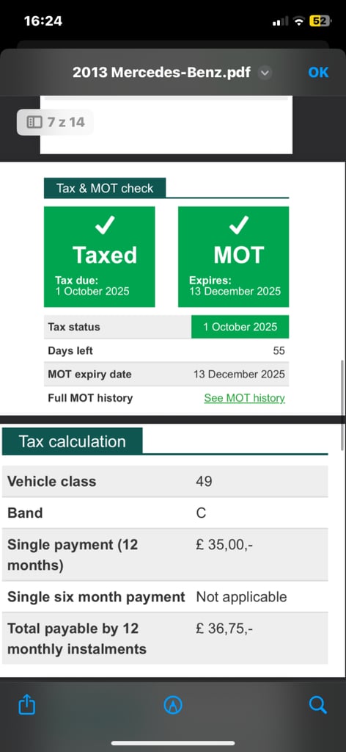Open the Markup pen icon
The image size is (346, 752).
coord(173,705)
